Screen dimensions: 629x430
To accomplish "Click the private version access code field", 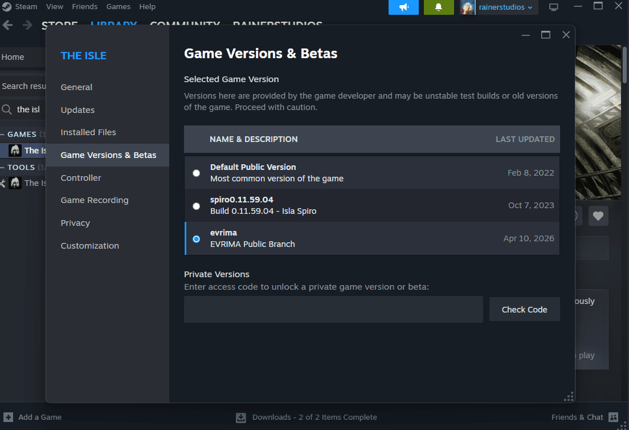I will click(333, 309).
